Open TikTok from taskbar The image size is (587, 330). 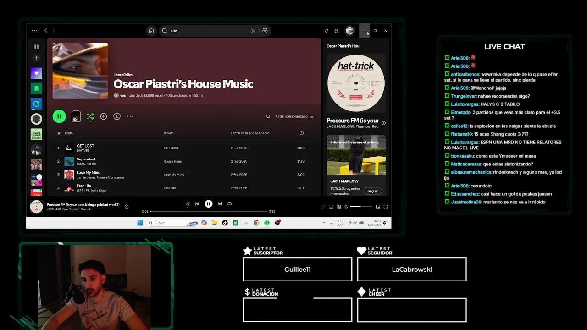coord(225,223)
